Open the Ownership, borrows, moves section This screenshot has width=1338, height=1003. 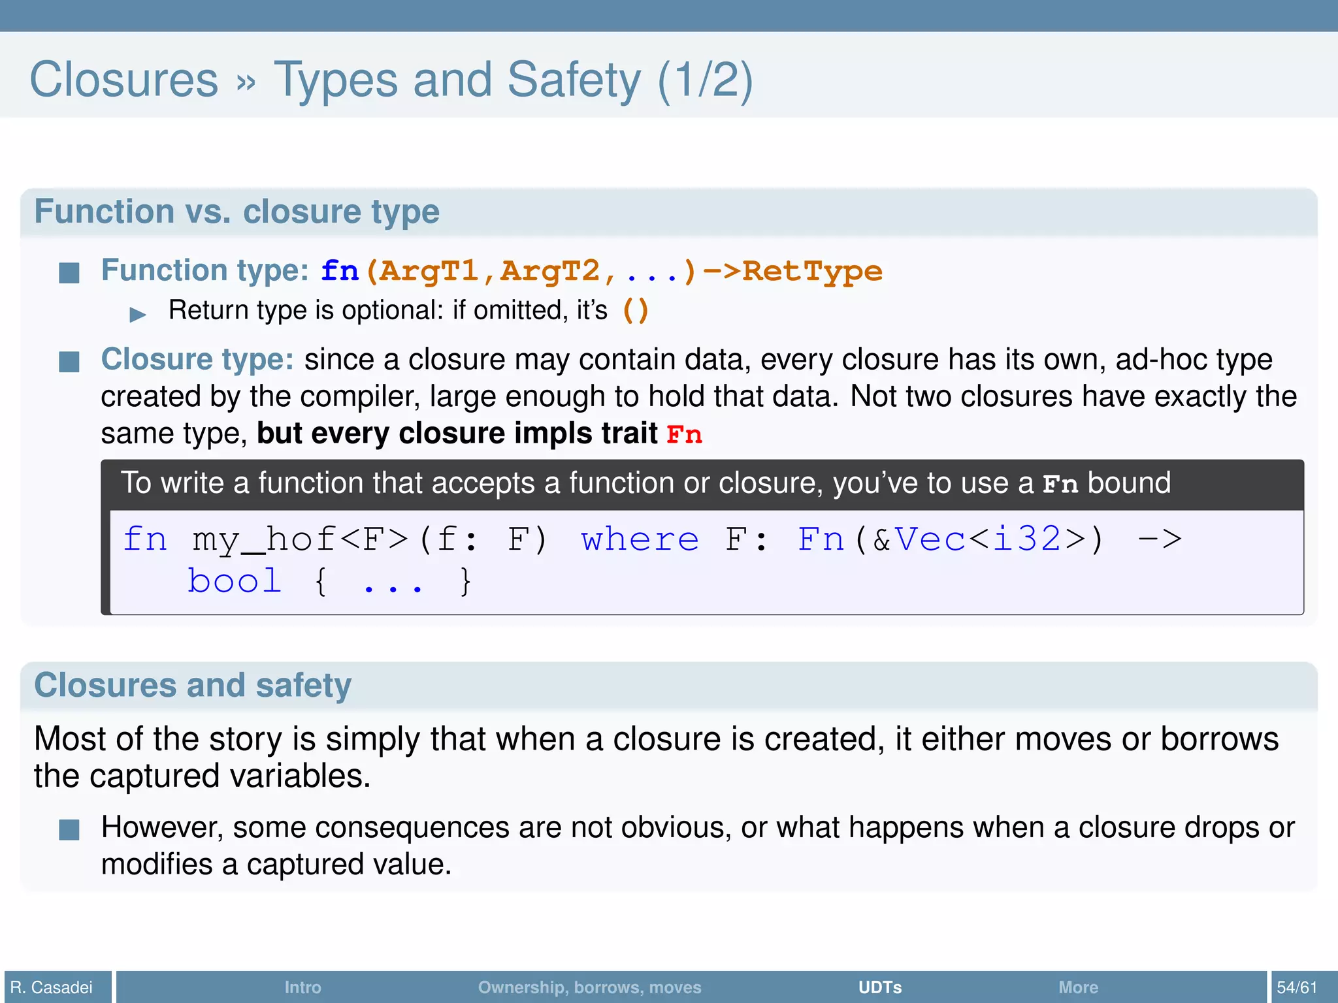[x=589, y=987]
